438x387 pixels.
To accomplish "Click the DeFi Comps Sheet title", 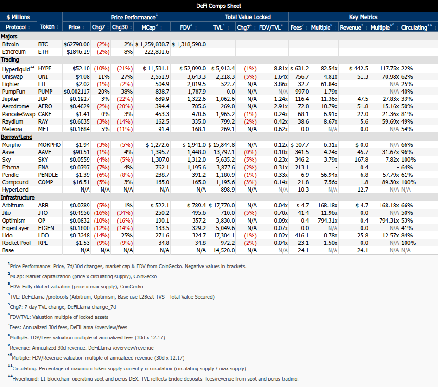I will [x=219, y=6].
